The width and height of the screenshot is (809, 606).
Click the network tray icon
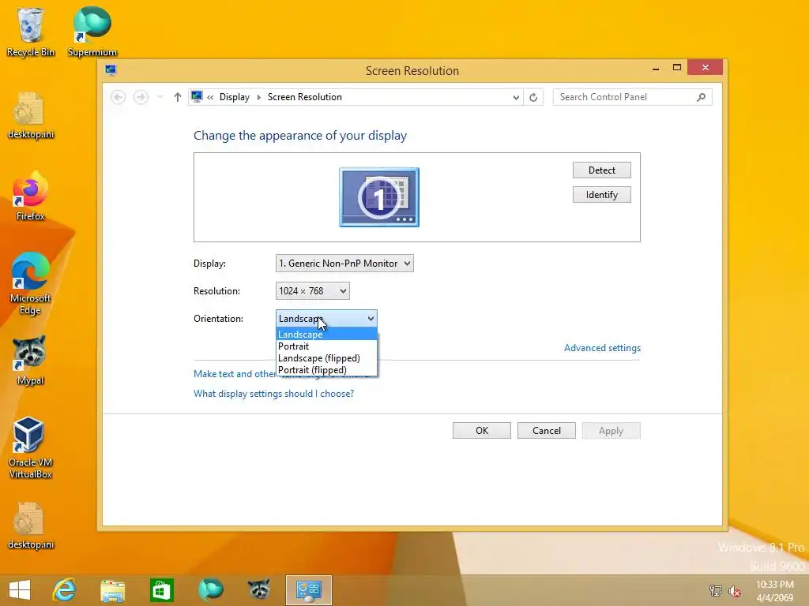tap(715, 590)
